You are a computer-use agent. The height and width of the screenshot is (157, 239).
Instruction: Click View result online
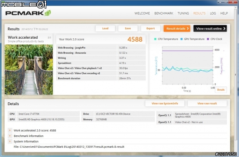click(x=210, y=29)
